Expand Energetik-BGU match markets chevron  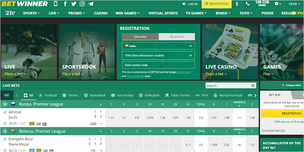(101, 150)
